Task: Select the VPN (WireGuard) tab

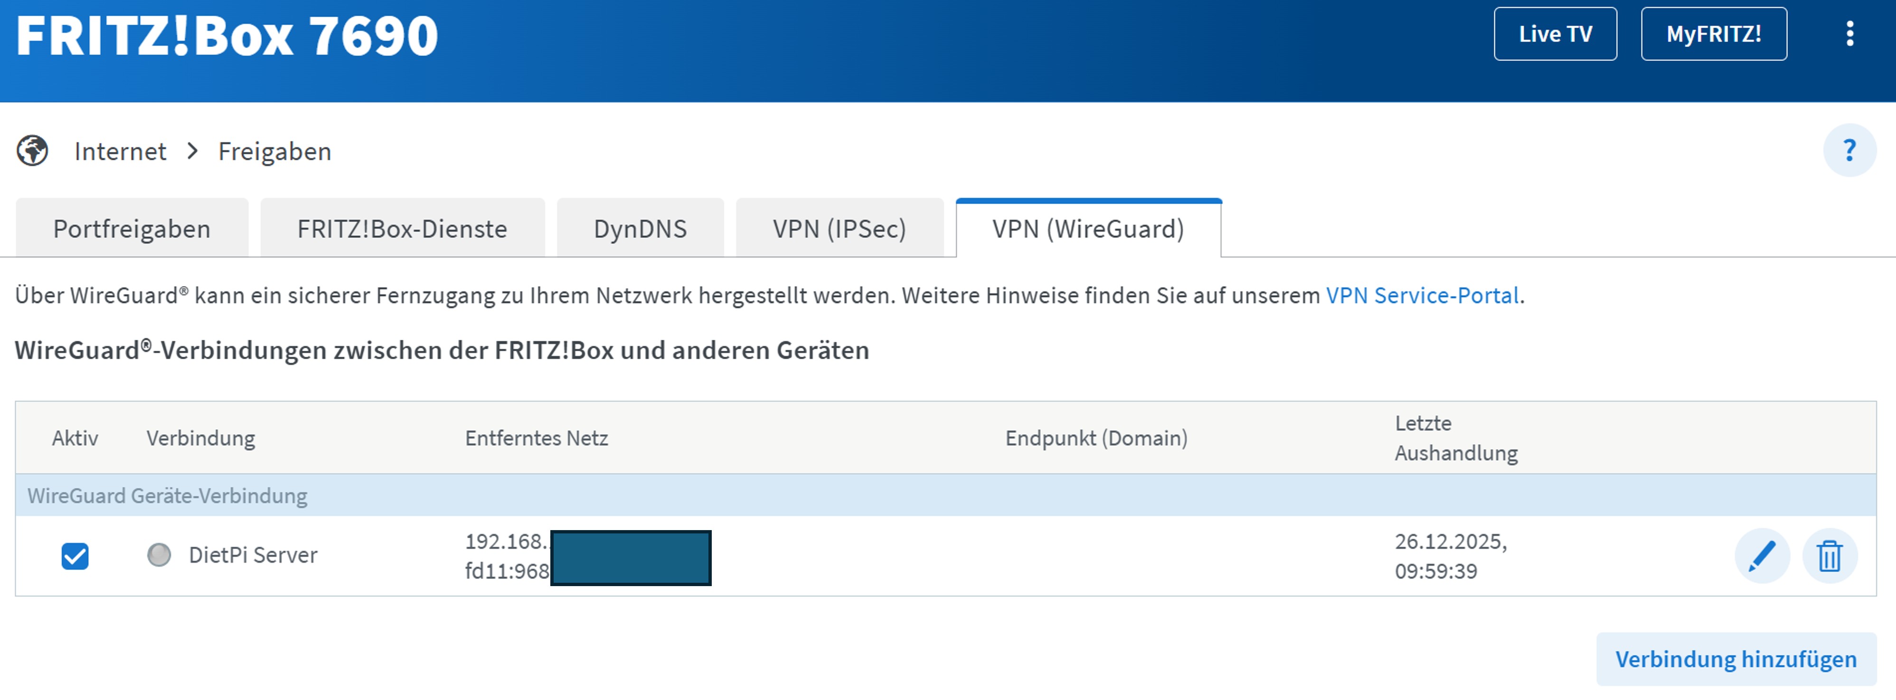Action: tap(1088, 229)
